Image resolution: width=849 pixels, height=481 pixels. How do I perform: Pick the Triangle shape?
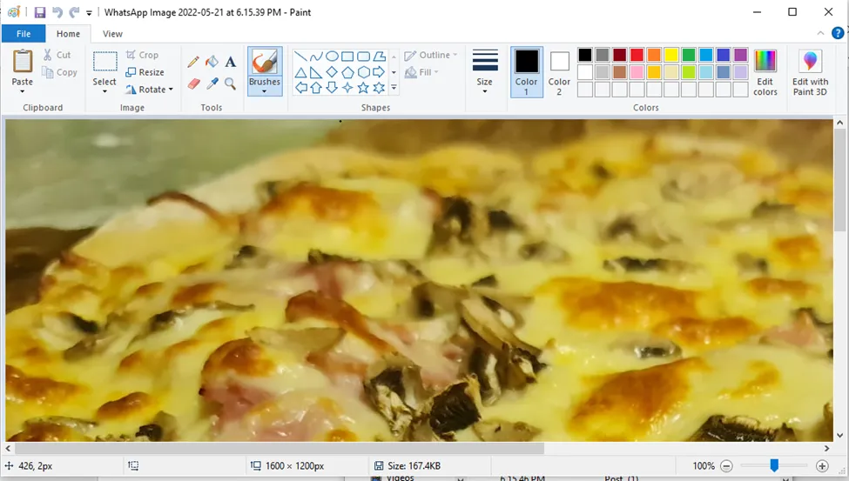pyautogui.click(x=300, y=72)
